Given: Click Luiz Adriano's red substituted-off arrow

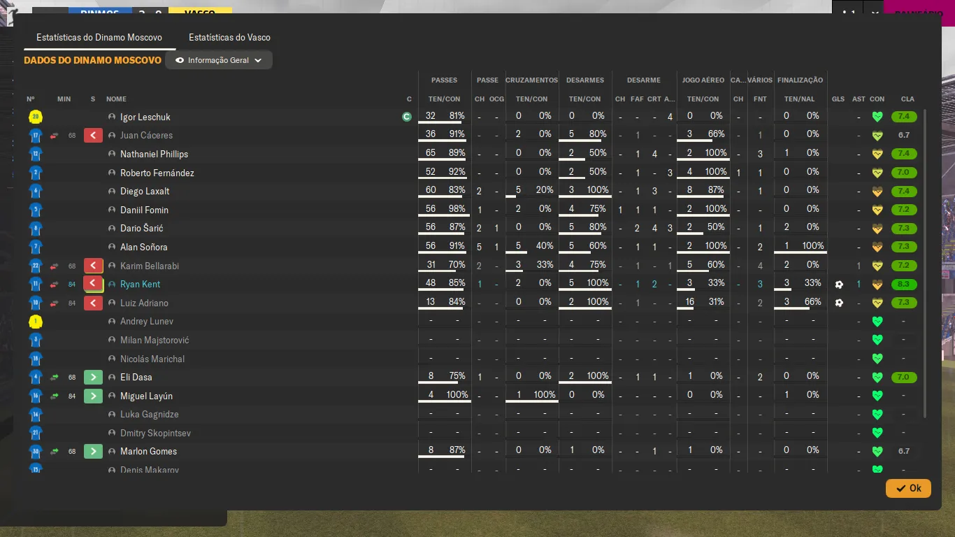Looking at the screenshot, I should 93,303.
